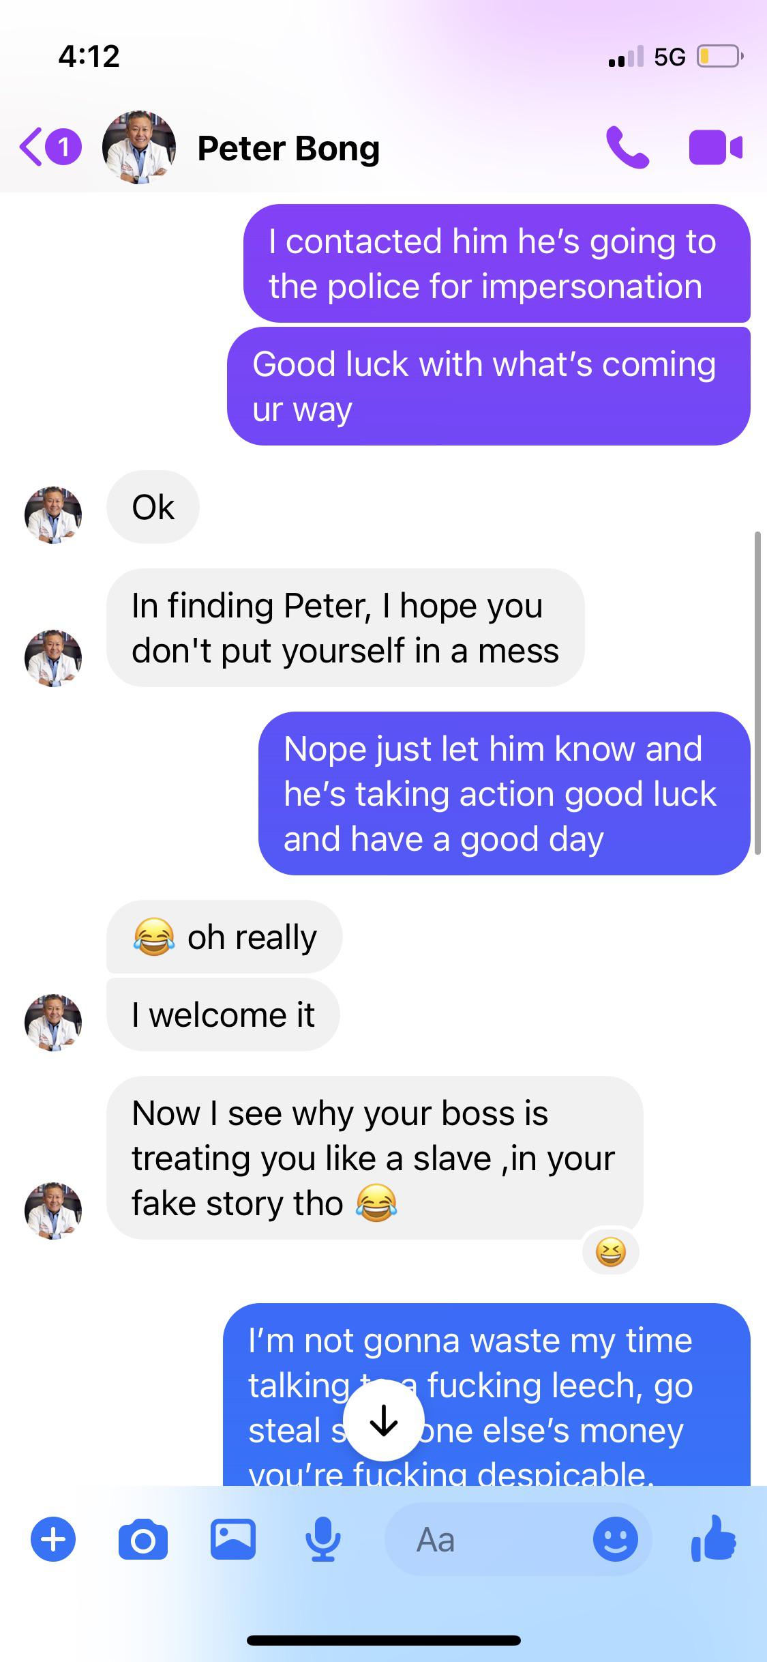
Task: Tap the back arrow to leave chat
Action: coord(31,147)
